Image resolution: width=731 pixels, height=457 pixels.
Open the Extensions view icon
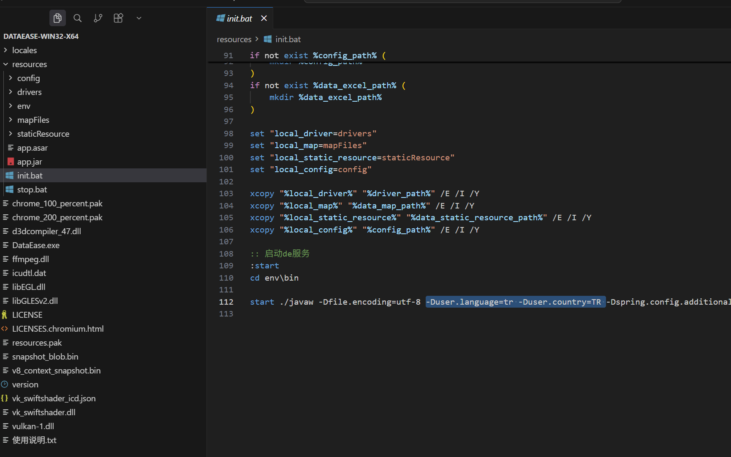[x=118, y=18]
